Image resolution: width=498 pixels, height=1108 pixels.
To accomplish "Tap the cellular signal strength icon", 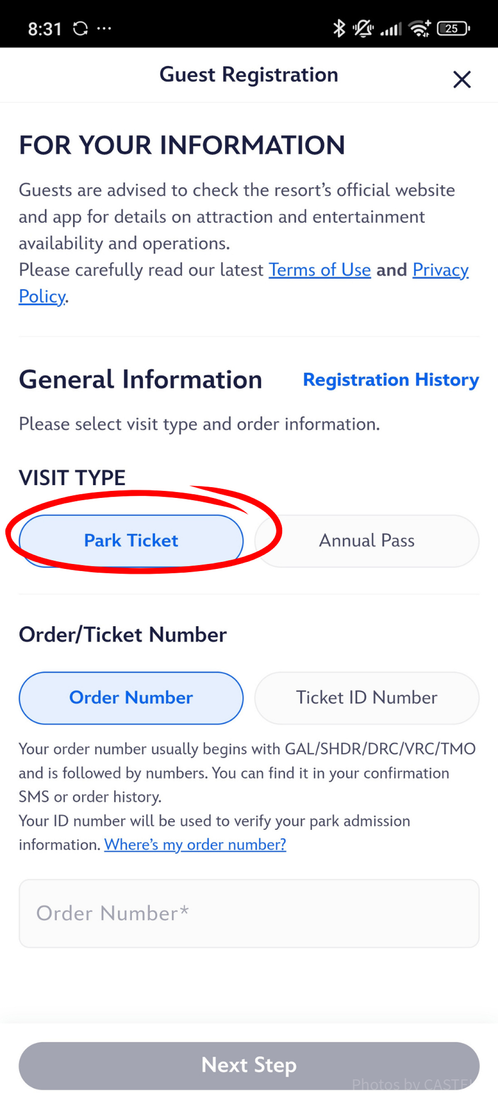I will point(391,29).
